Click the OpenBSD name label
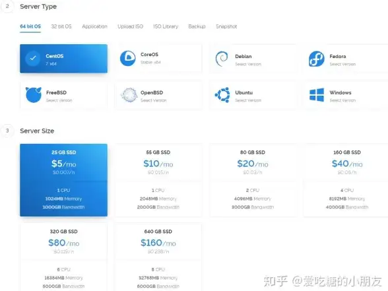388x291 pixels. [x=152, y=92]
